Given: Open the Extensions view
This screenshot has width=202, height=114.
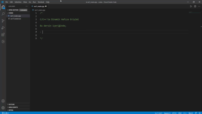Looking at the screenshot, I should coord(3,35).
